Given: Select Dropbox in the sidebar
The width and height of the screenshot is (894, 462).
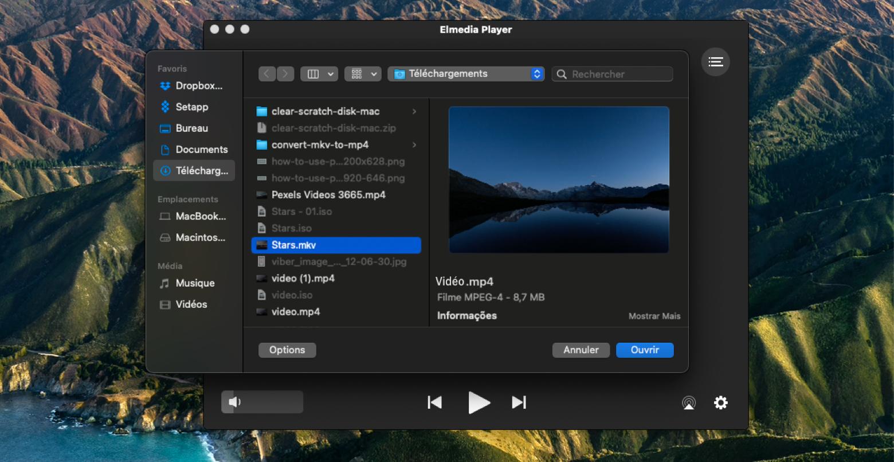Looking at the screenshot, I should point(194,86).
